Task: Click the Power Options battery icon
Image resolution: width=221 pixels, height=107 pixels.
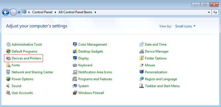Action: 8,79
